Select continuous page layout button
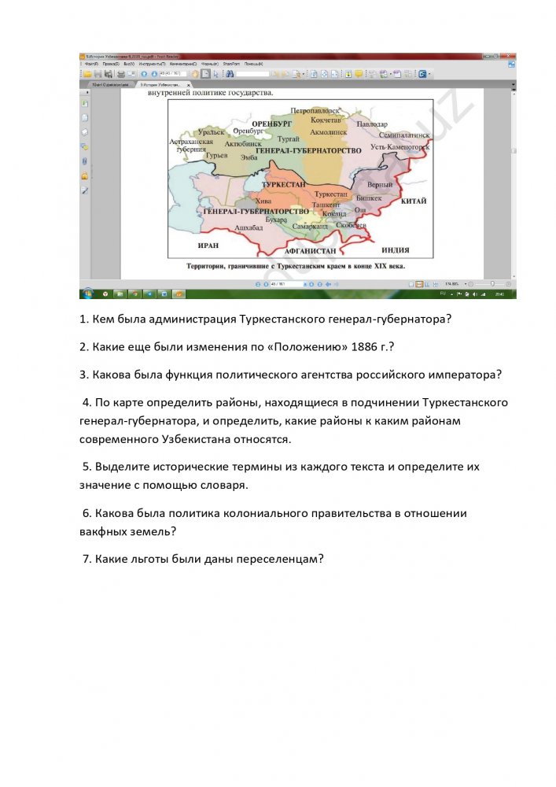556x787 pixels. (x=419, y=285)
